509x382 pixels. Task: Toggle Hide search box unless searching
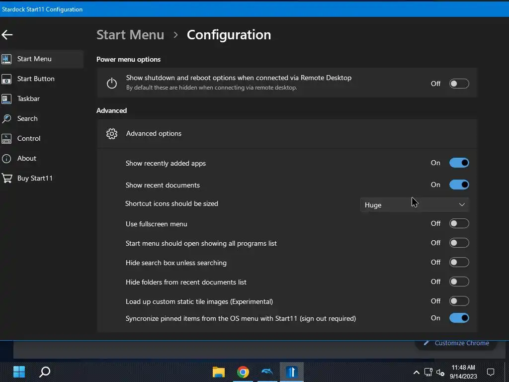(x=459, y=262)
